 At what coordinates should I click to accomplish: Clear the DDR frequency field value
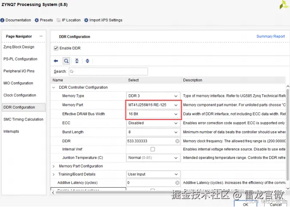[177, 141]
